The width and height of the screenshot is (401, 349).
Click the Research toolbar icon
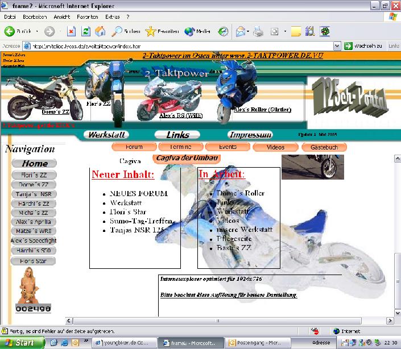[x=309, y=31]
